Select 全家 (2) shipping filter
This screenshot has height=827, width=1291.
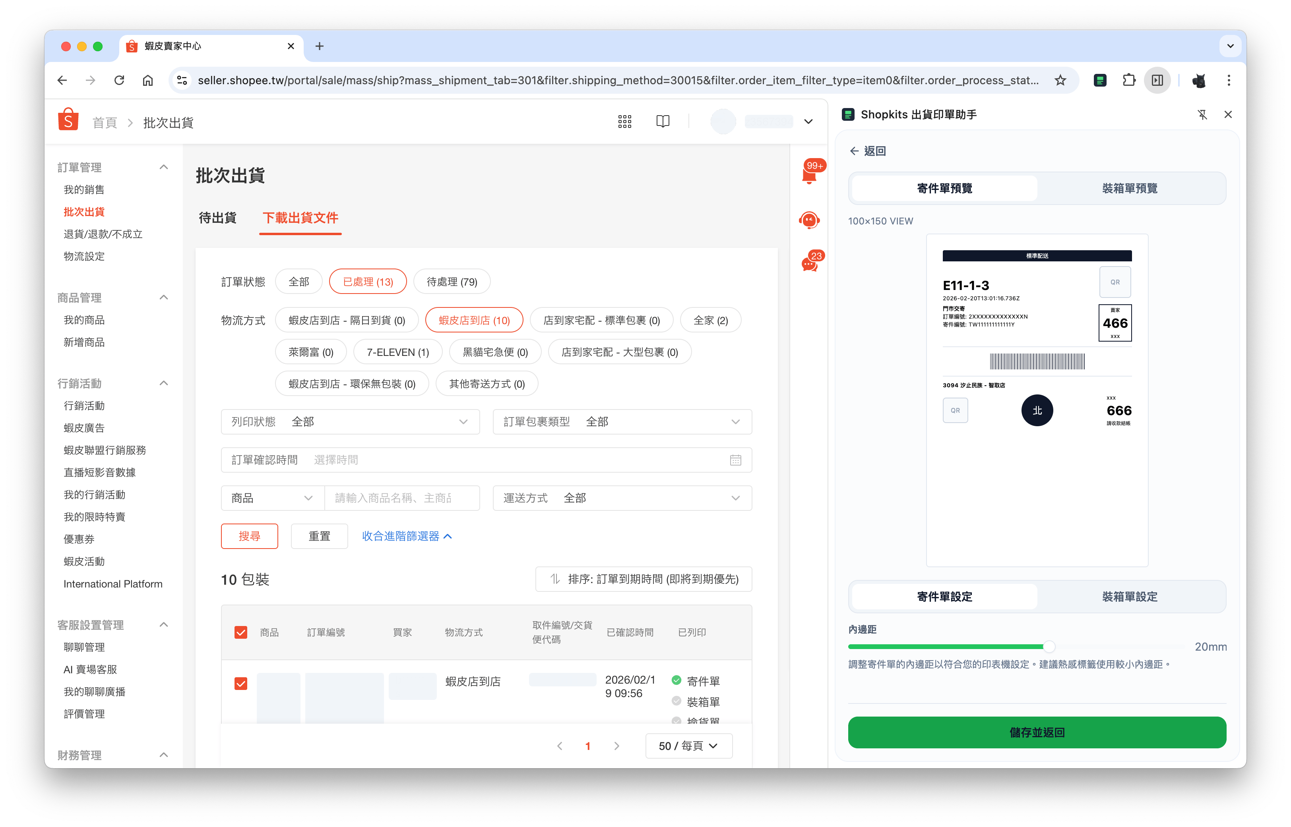710,321
